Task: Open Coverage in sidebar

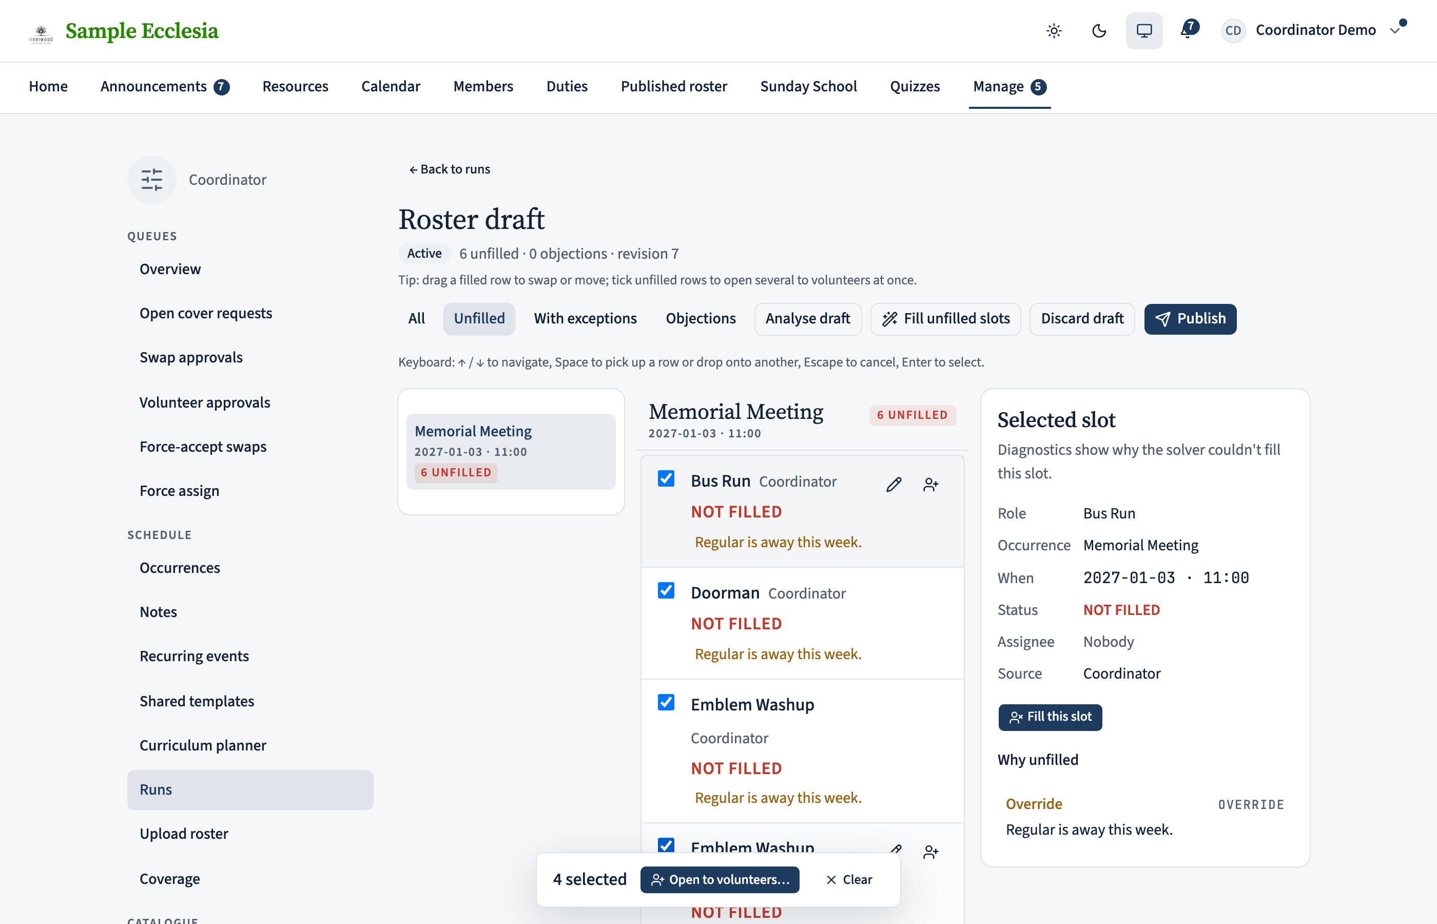Action: point(250,879)
